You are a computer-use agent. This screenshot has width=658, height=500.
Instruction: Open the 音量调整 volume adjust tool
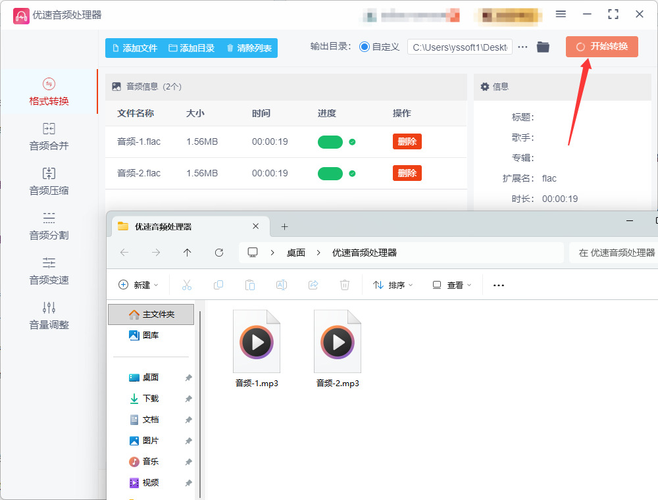pos(49,316)
